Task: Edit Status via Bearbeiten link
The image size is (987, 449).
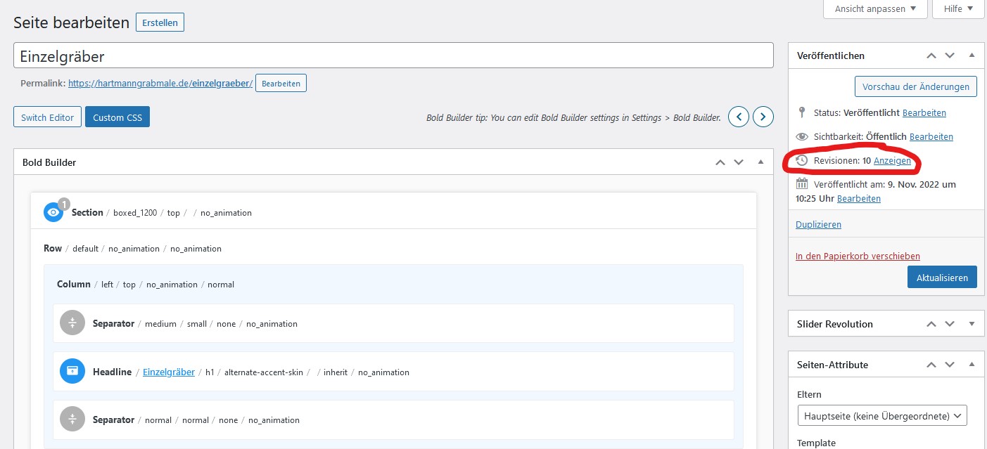Action: [924, 112]
